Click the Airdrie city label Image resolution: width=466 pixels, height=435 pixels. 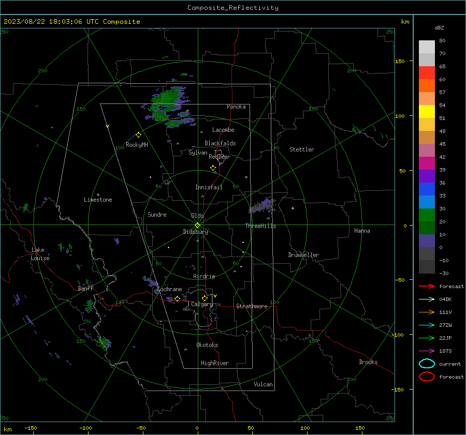(204, 276)
